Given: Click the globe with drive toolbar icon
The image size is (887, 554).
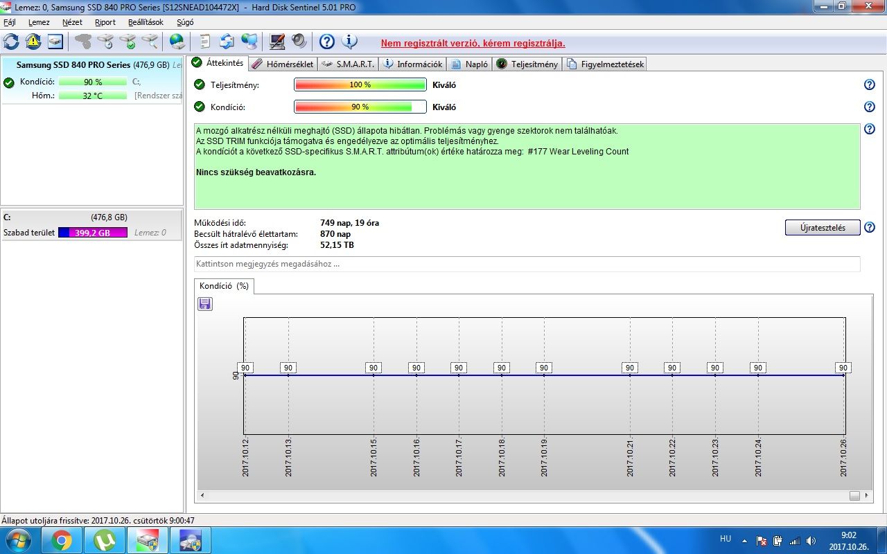Looking at the screenshot, I should (177, 42).
